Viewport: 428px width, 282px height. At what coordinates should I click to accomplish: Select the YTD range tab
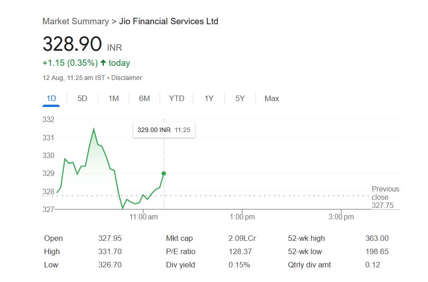(177, 99)
